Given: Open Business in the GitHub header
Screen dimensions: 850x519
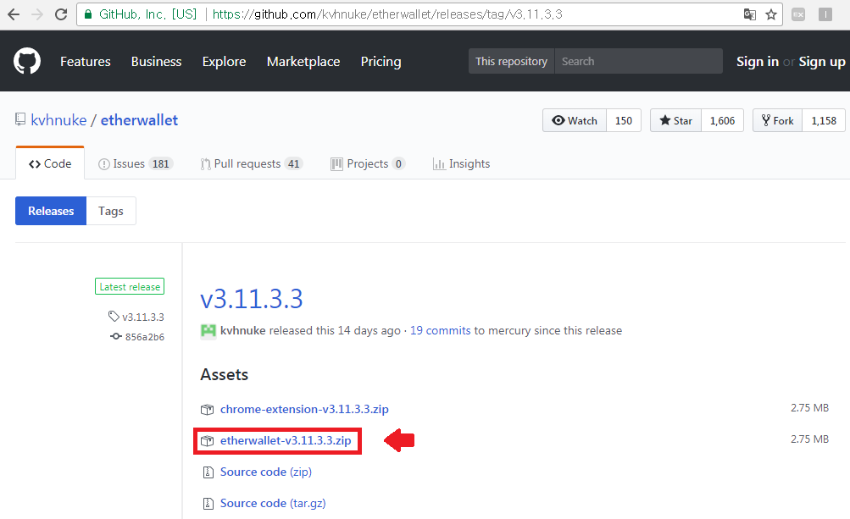Looking at the screenshot, I should pyautogui.click(x=156, y=62).
